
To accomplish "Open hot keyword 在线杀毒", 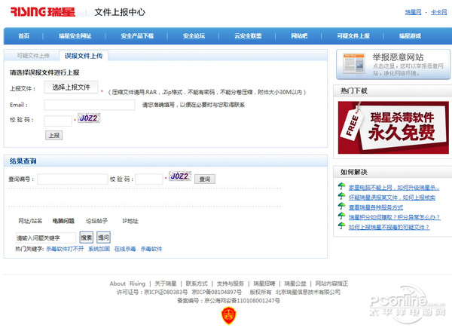I will [125, 249].
